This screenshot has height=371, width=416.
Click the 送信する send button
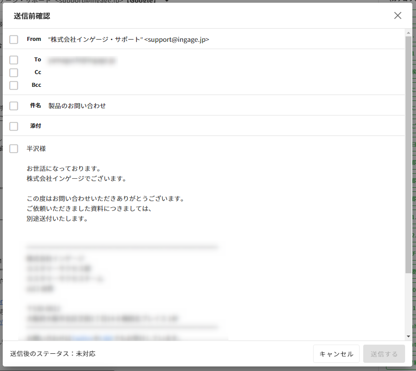[x=384, y=354]
